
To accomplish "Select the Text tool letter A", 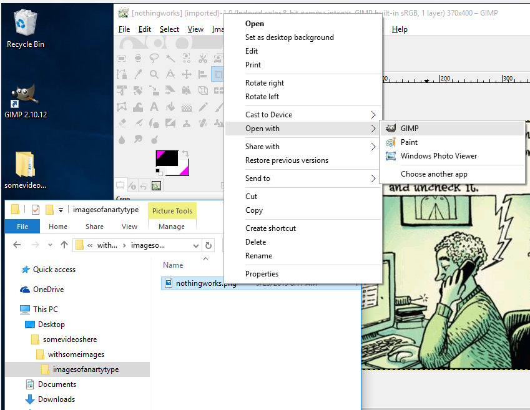I will [154, 107].
